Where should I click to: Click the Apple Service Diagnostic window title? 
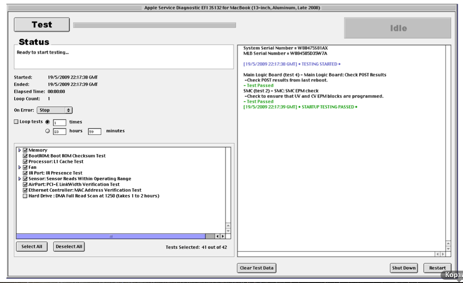pos(232,8)
